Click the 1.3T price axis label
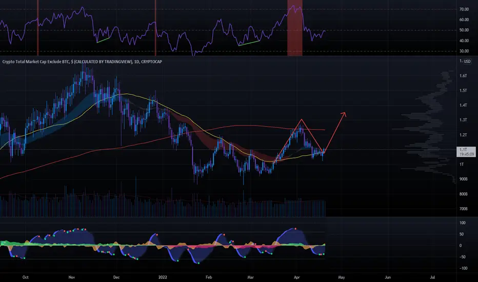This screenshot has width=478, height=282. point(463,120)
